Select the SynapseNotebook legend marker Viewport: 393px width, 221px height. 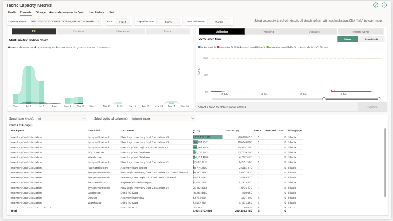(75, 48)
